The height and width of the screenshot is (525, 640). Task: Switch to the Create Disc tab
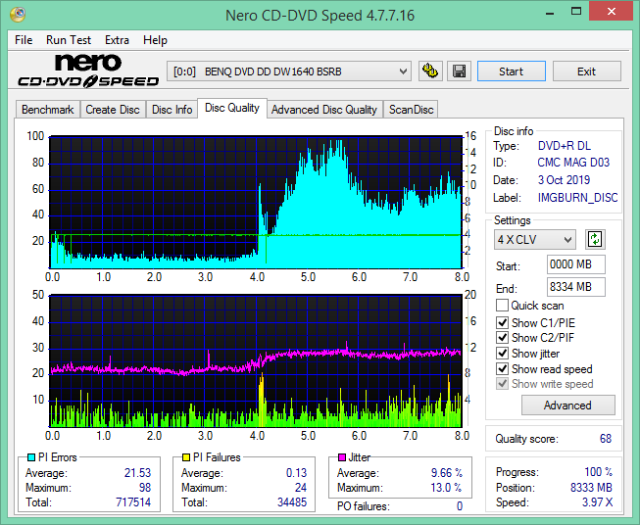point(113,110)
